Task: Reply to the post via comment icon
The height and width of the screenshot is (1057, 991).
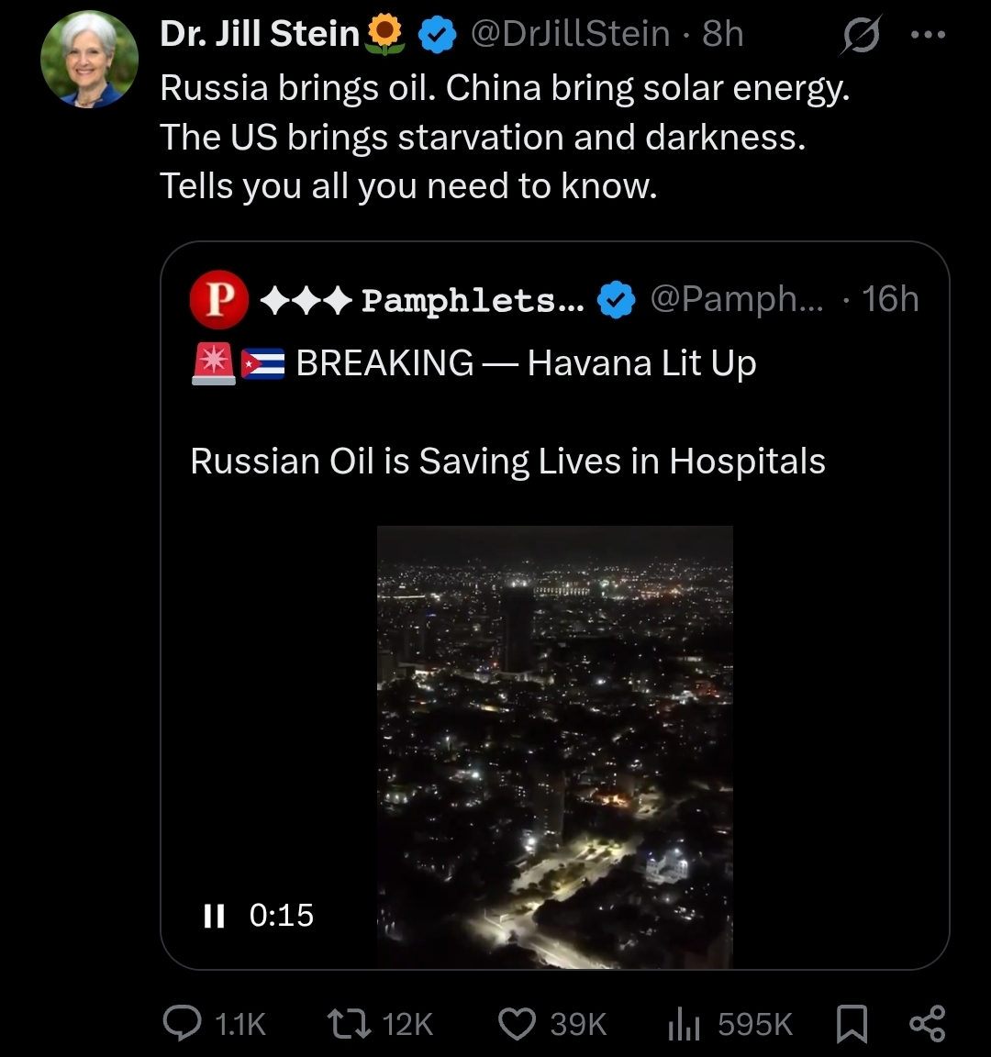Action: (x=183, y=1023)
